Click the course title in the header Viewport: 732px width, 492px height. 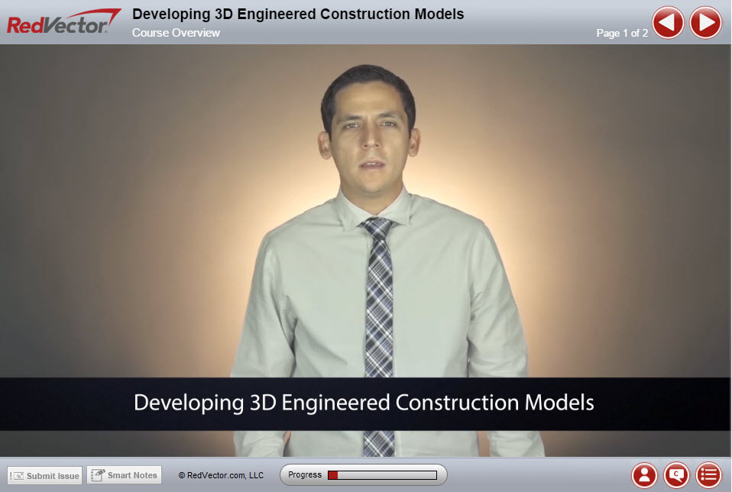298,14
